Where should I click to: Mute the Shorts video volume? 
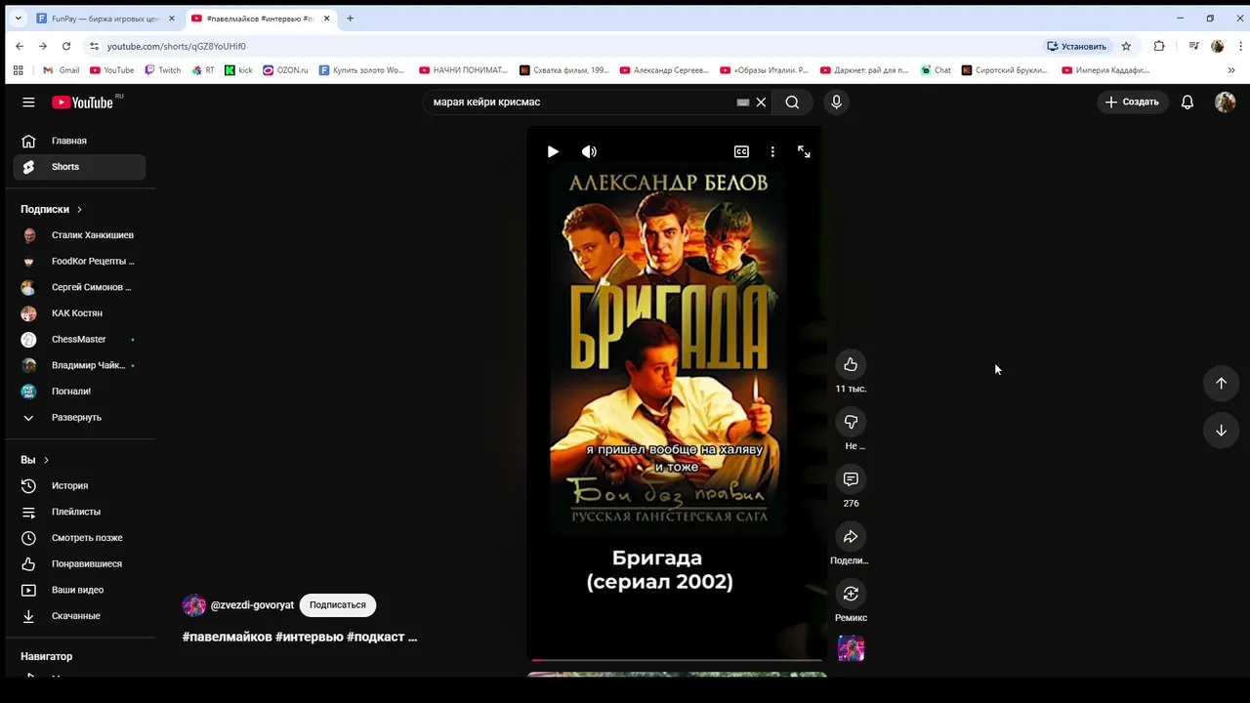click(589, 151)
